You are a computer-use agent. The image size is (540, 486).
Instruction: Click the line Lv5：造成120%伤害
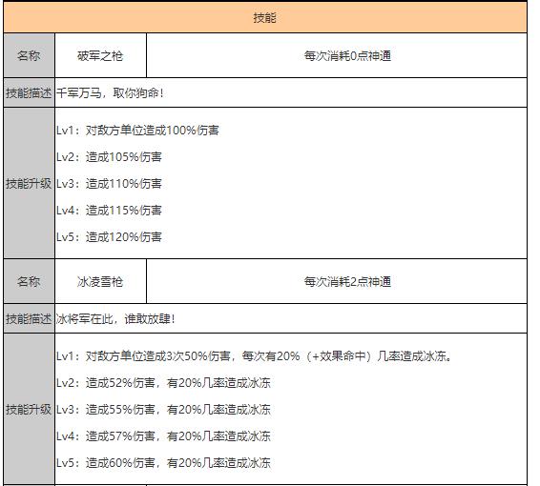click(x=109, y=237)
